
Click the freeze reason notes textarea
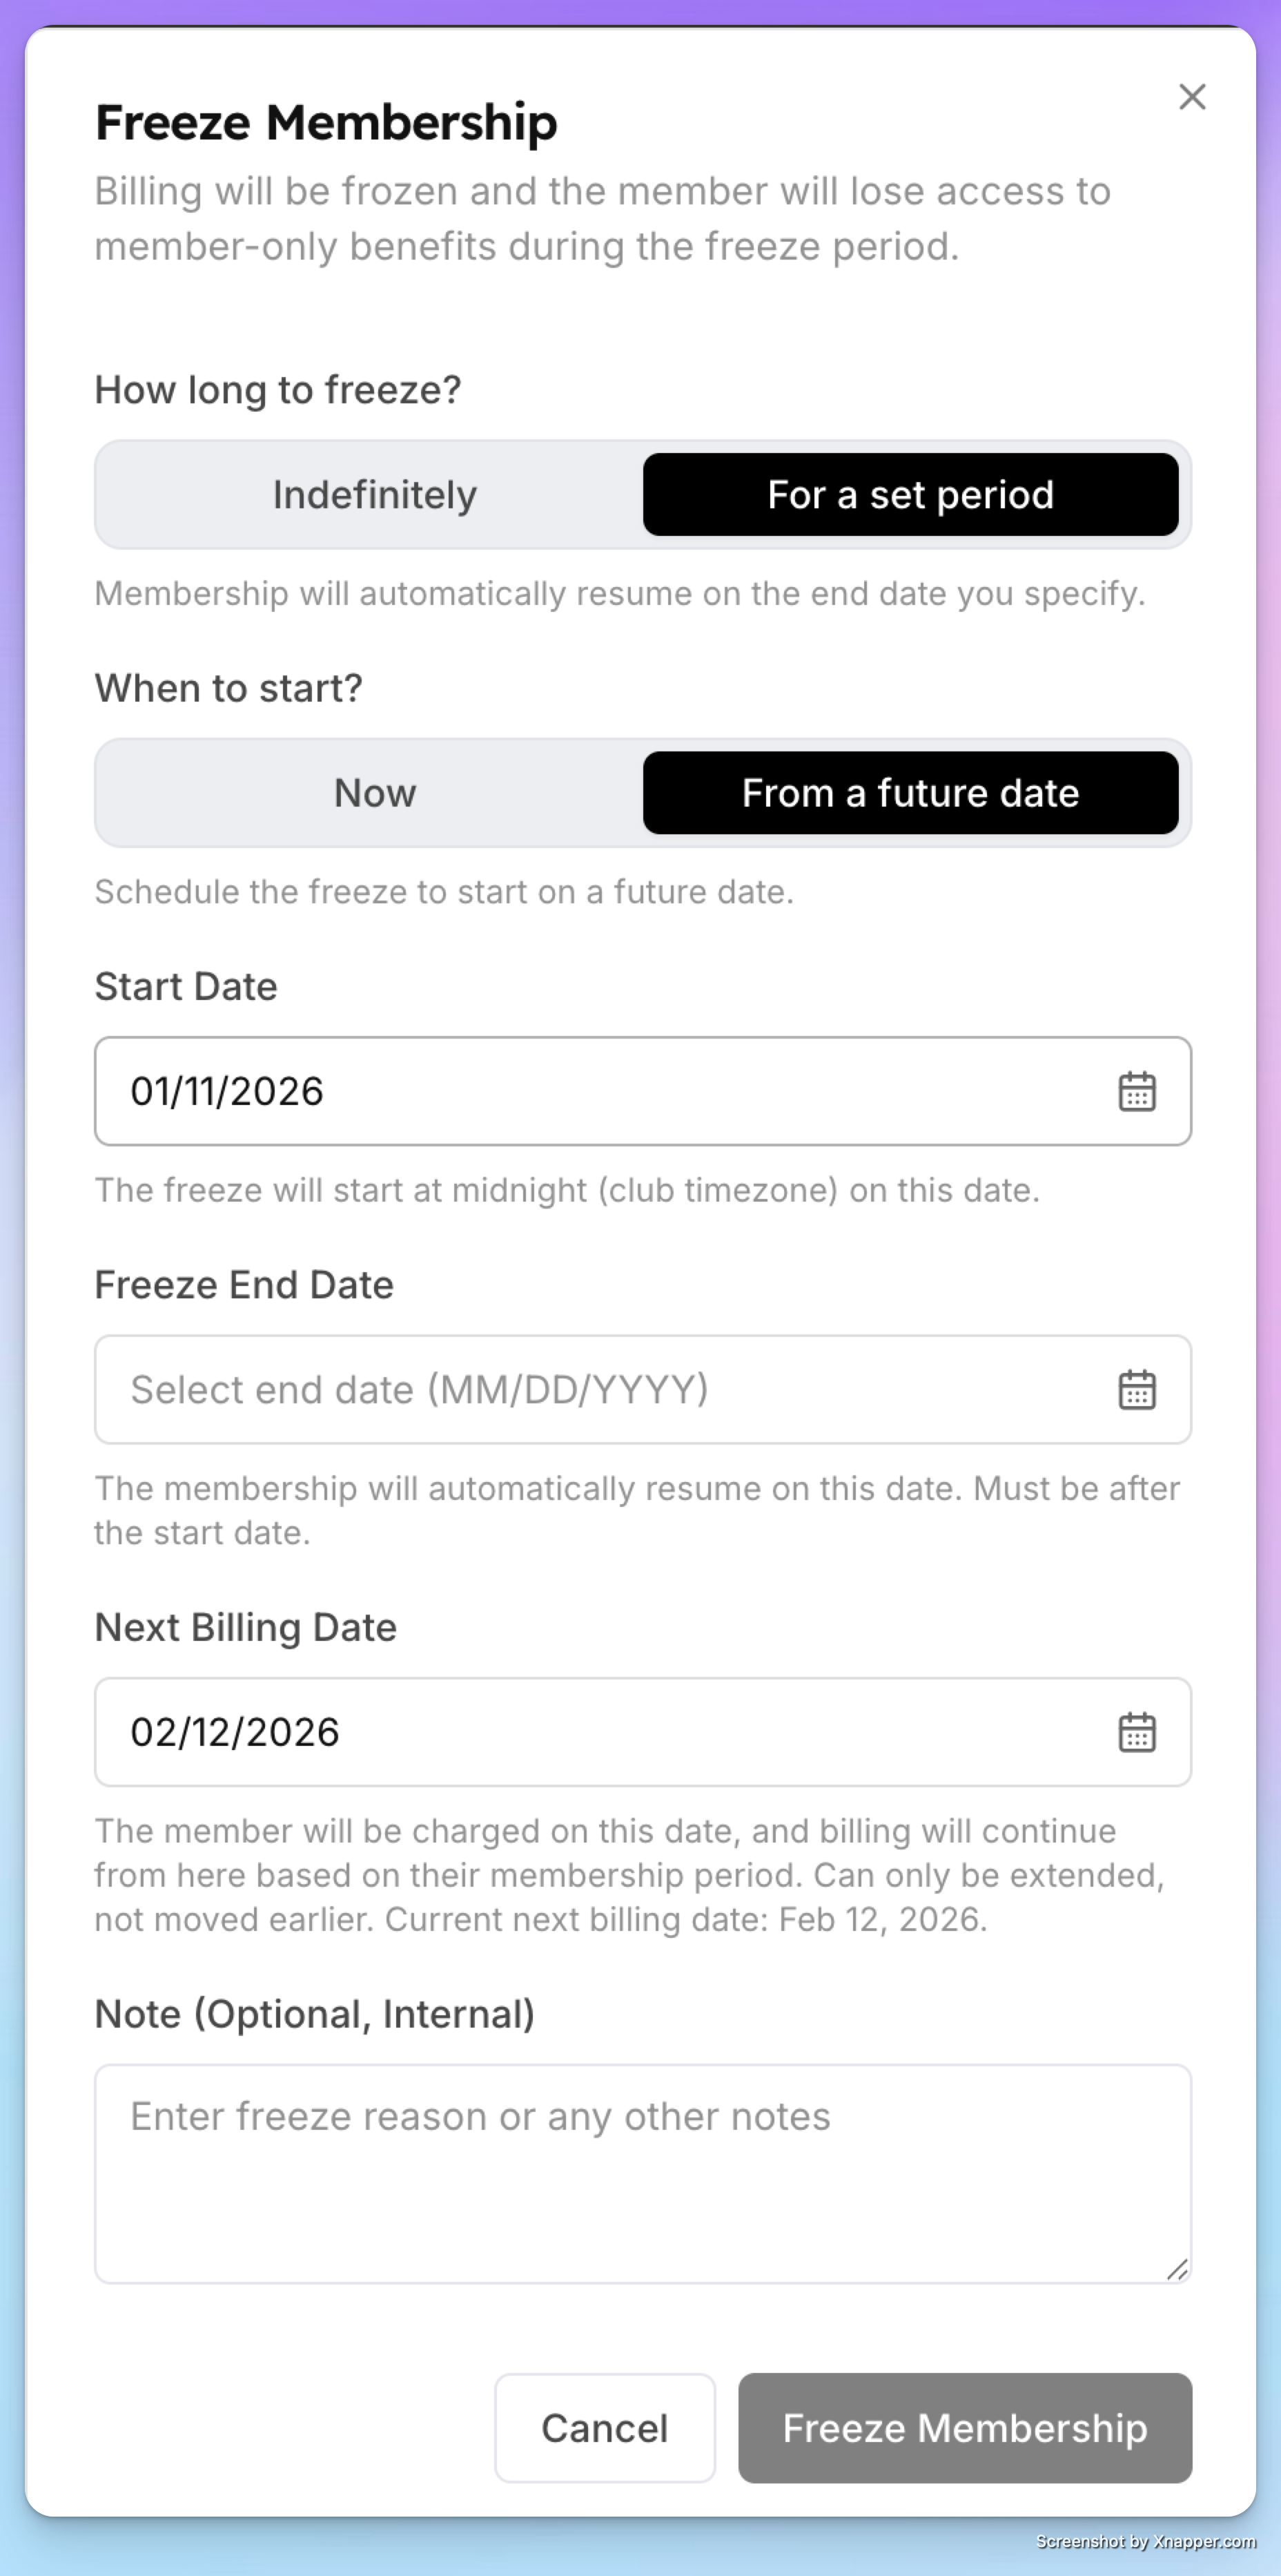tap(643, 2174)
